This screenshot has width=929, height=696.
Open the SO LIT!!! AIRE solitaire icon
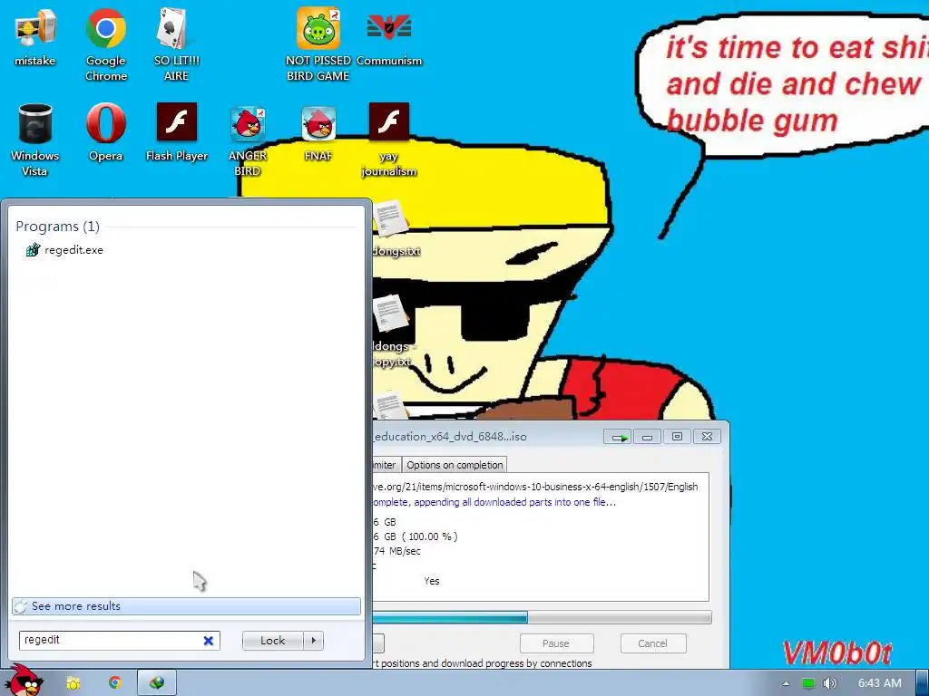tap(176, 44)
